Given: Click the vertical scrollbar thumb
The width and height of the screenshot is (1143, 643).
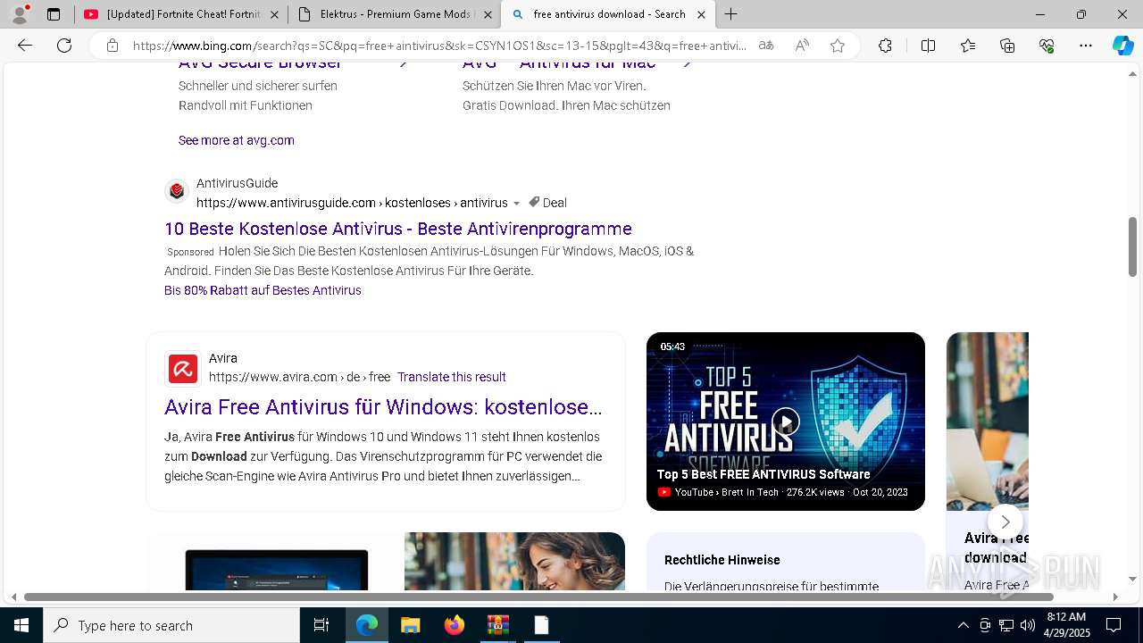Looking at the screenshot, I should 1132,246.
